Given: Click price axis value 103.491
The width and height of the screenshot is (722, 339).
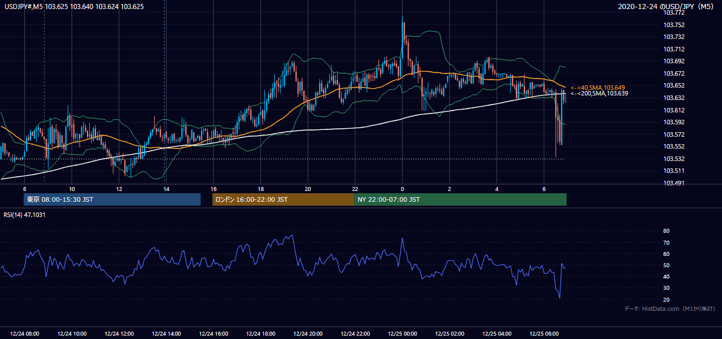Looking at the screenshot, I should tap(673, 183).
